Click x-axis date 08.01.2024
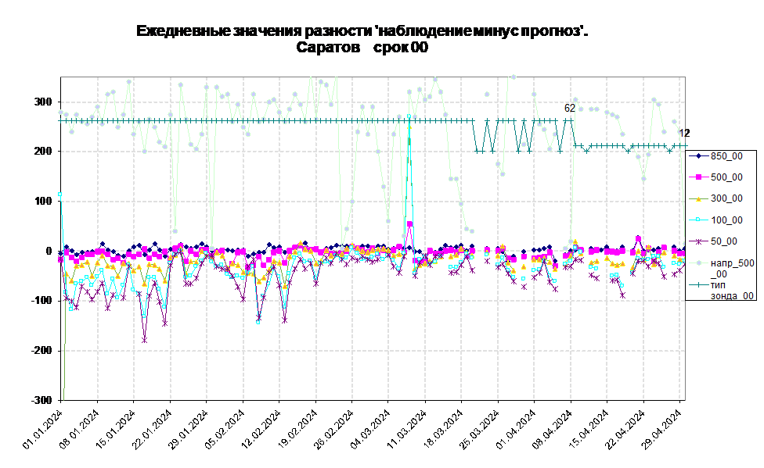 pos(79,429)
